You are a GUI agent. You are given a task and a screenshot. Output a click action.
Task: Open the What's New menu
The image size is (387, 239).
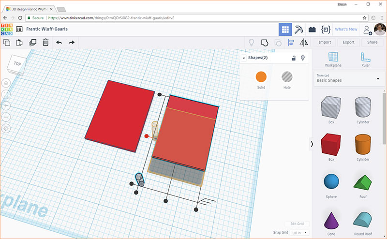tap(346, 29)
